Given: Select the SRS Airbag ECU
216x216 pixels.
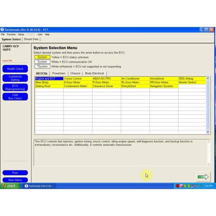Looking at the screenshot, I should click(192, 78).
